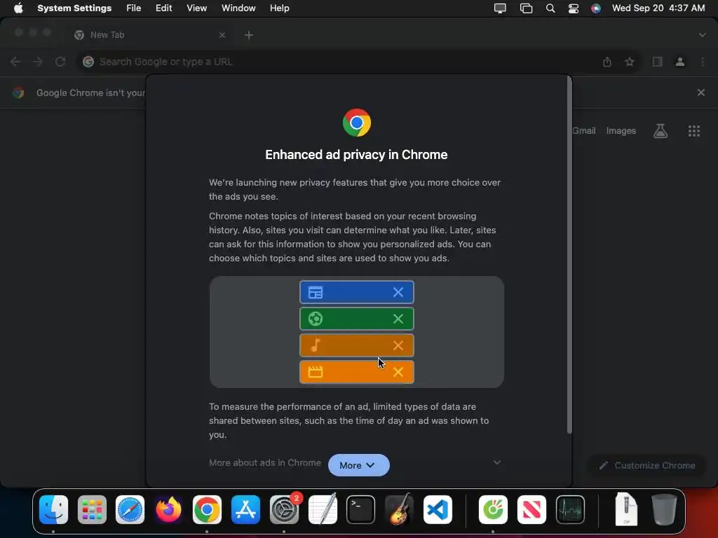Launch Siri from the menu bar
Screen dimensions: 718x538
(x=596, y=8)
